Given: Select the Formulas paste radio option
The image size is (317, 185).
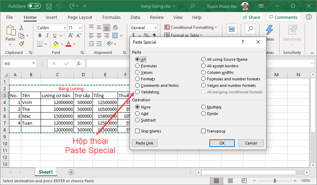Looking at the screenshot, I should click(137, 66).
